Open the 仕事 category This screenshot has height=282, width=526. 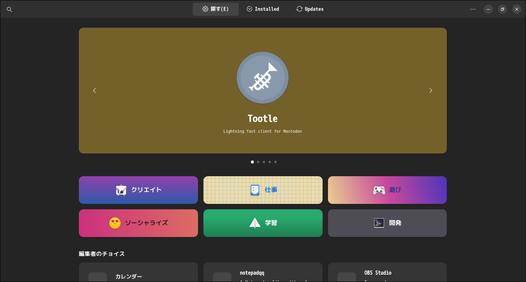[x=263, y=190]
